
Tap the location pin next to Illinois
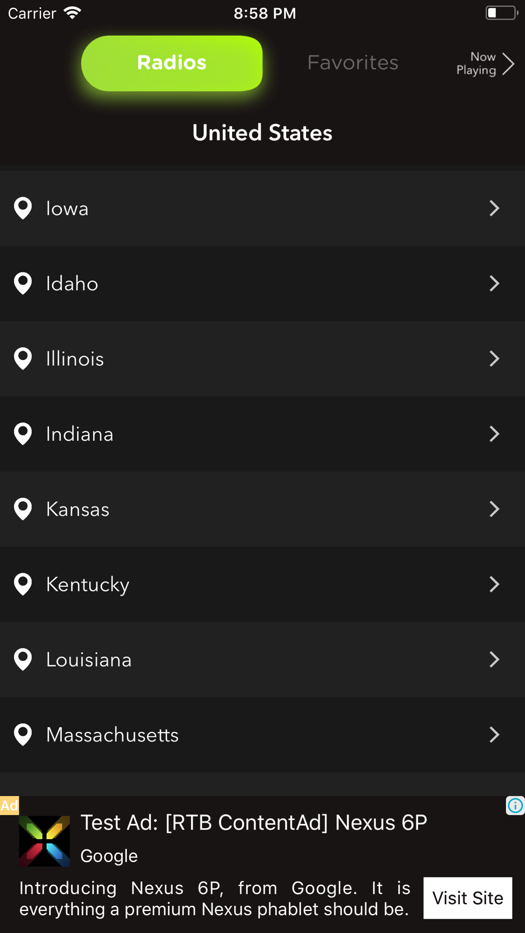coord(23,359)
